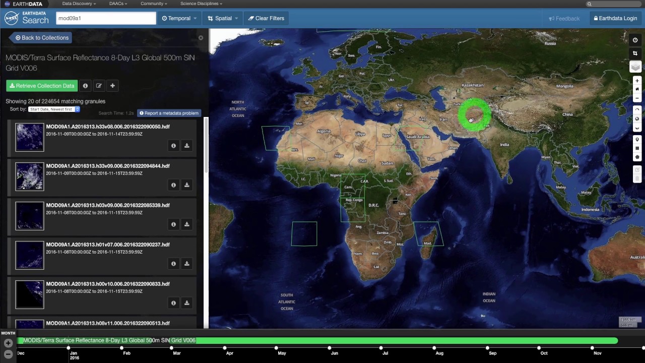Open the Sort by Start Date dropdown

click(54, 109)
